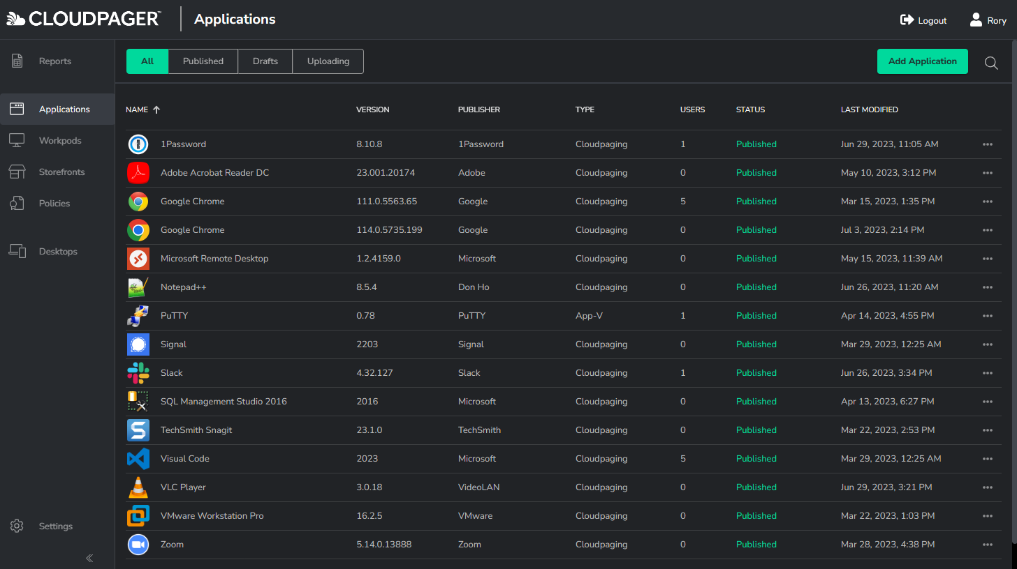Click the VMware Workstation Pro name text
This screenshot has height=569, width=1017.
pos(212,516)
